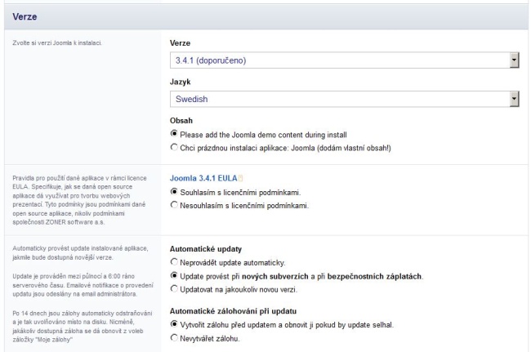
Task: Choose Neprovádět update automaticky
Action: pos(173,264)
